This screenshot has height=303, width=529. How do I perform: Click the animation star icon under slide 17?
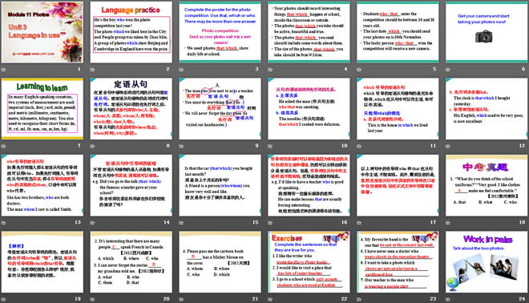coord(359,223)
